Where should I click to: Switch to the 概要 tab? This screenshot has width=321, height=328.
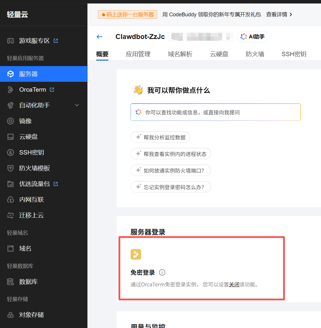(x=102, y=54)
